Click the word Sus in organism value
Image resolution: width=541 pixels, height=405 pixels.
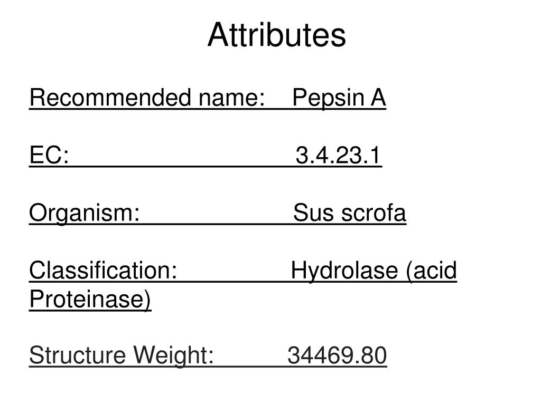[314, 213]
